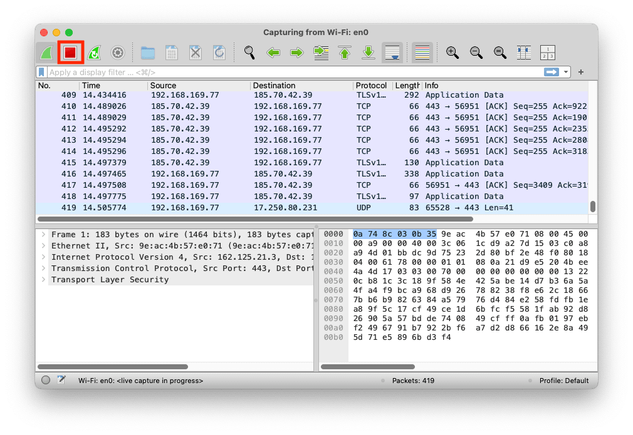Click horizontal scrollbar of packet list
Viewport: 633px width, 435px height.
[255, 219]
